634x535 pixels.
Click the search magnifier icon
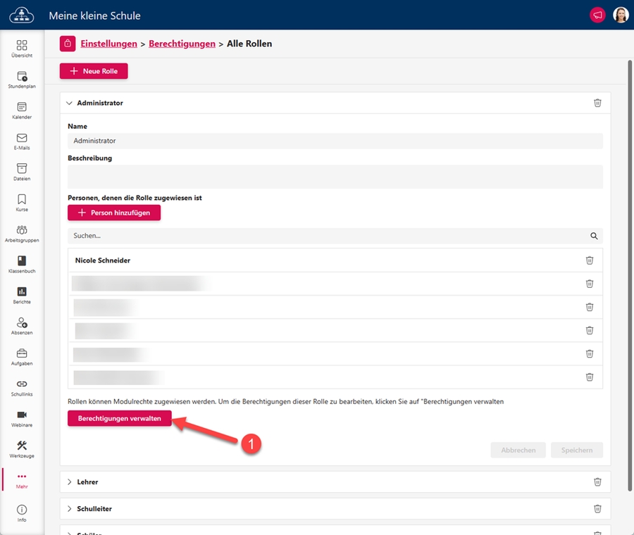[x=594, y=236]
